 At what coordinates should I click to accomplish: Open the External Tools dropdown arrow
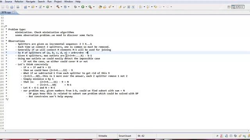[94, 7]
